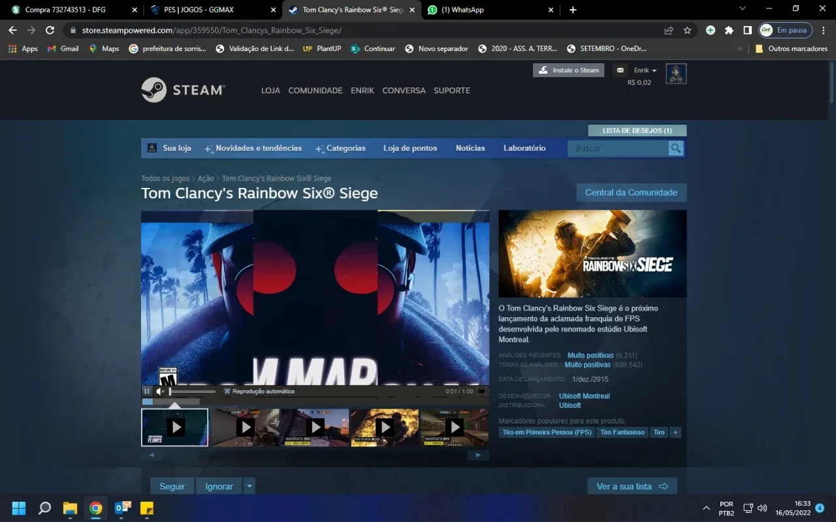Select the Tiro em Primeira Pessoa (FPS) tag
This screenshot has height=522, width=836.
point(547,432)
